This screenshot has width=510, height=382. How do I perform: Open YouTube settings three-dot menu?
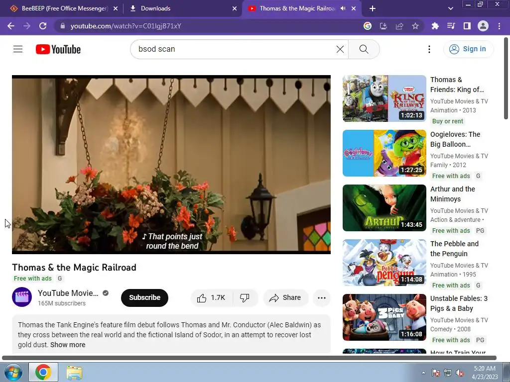coord(429,49)
